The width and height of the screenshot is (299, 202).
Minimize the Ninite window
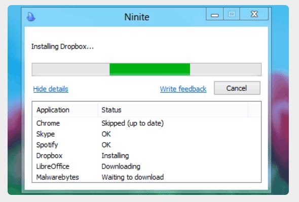(214, 14)
